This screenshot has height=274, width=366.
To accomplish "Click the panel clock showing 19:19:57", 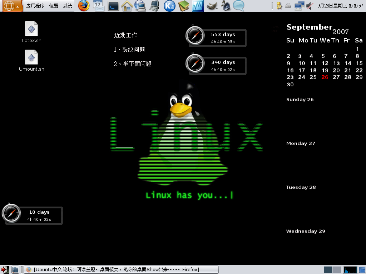I will [x=340, y=6].
